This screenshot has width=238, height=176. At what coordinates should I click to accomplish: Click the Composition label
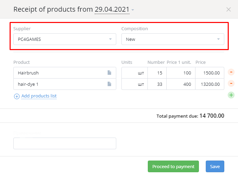coord(134,29)
